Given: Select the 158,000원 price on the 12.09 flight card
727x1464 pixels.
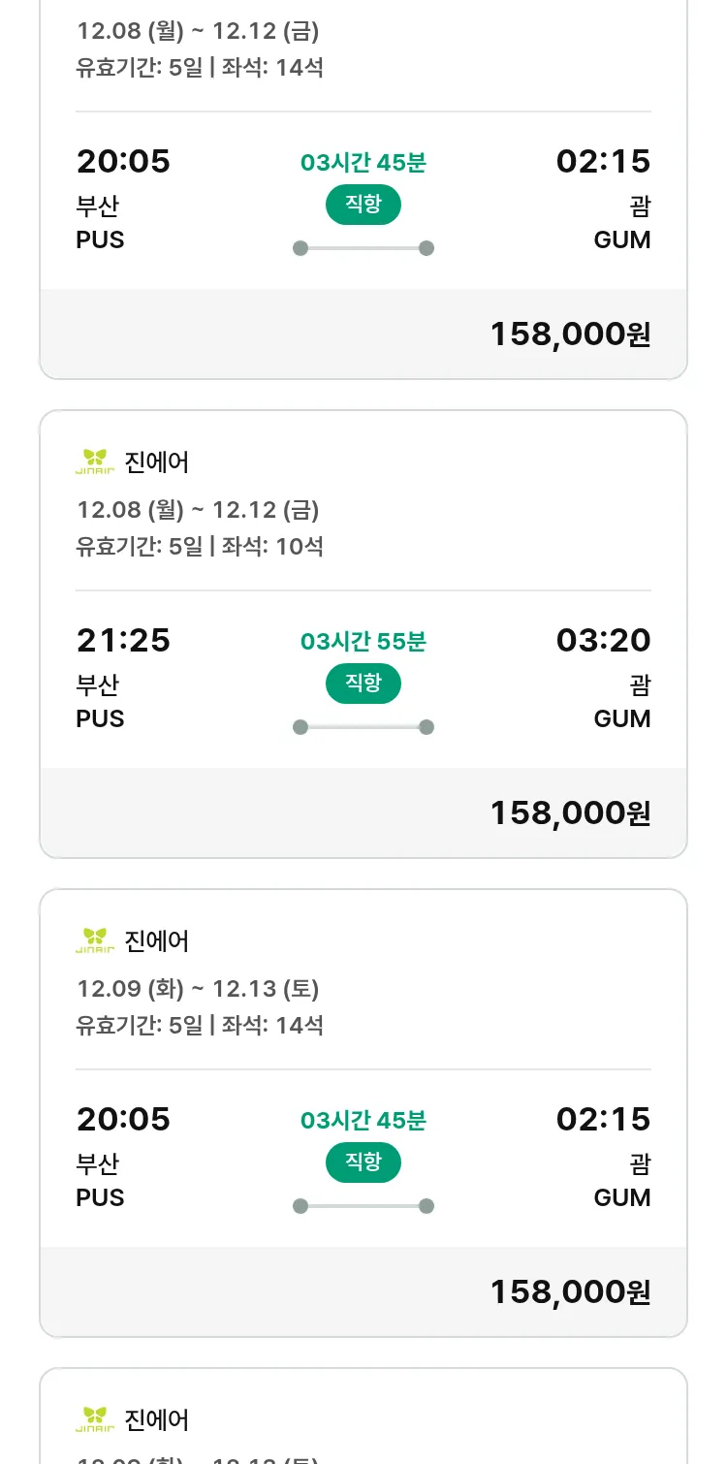Looking at the screenshot, I should pos(570,1291).
